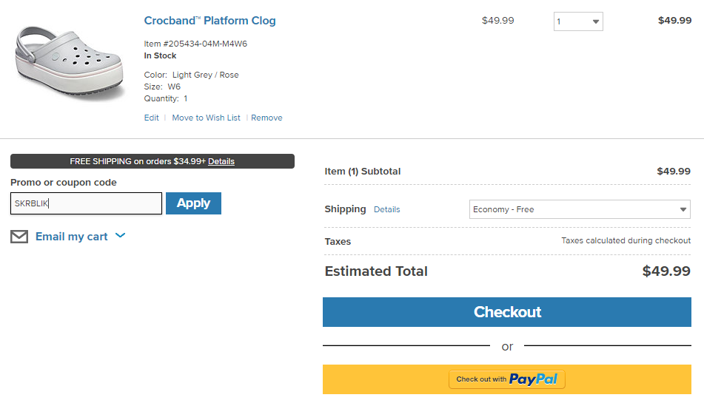Click the Edit link for the item
The height and width of the screenshot is (406, 704).
pos(151,118)
